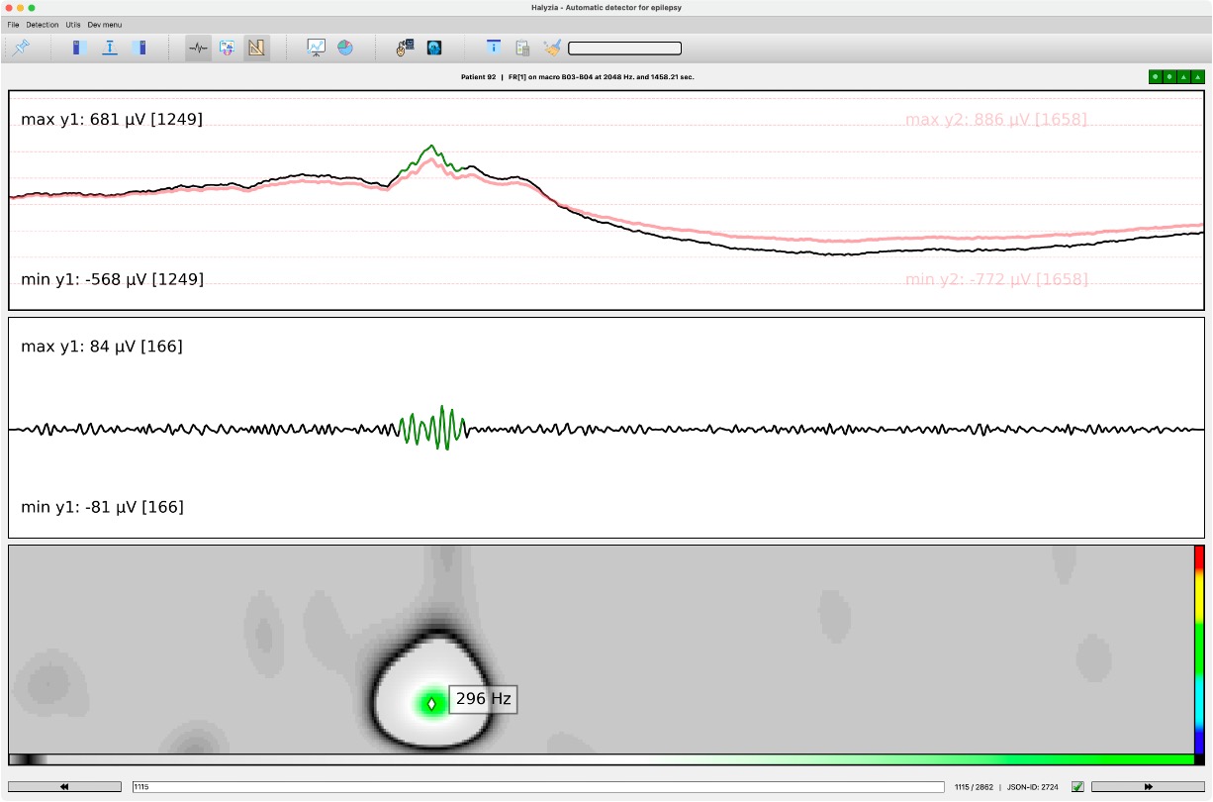Expand the Dev menu

[x=105, y=24]
